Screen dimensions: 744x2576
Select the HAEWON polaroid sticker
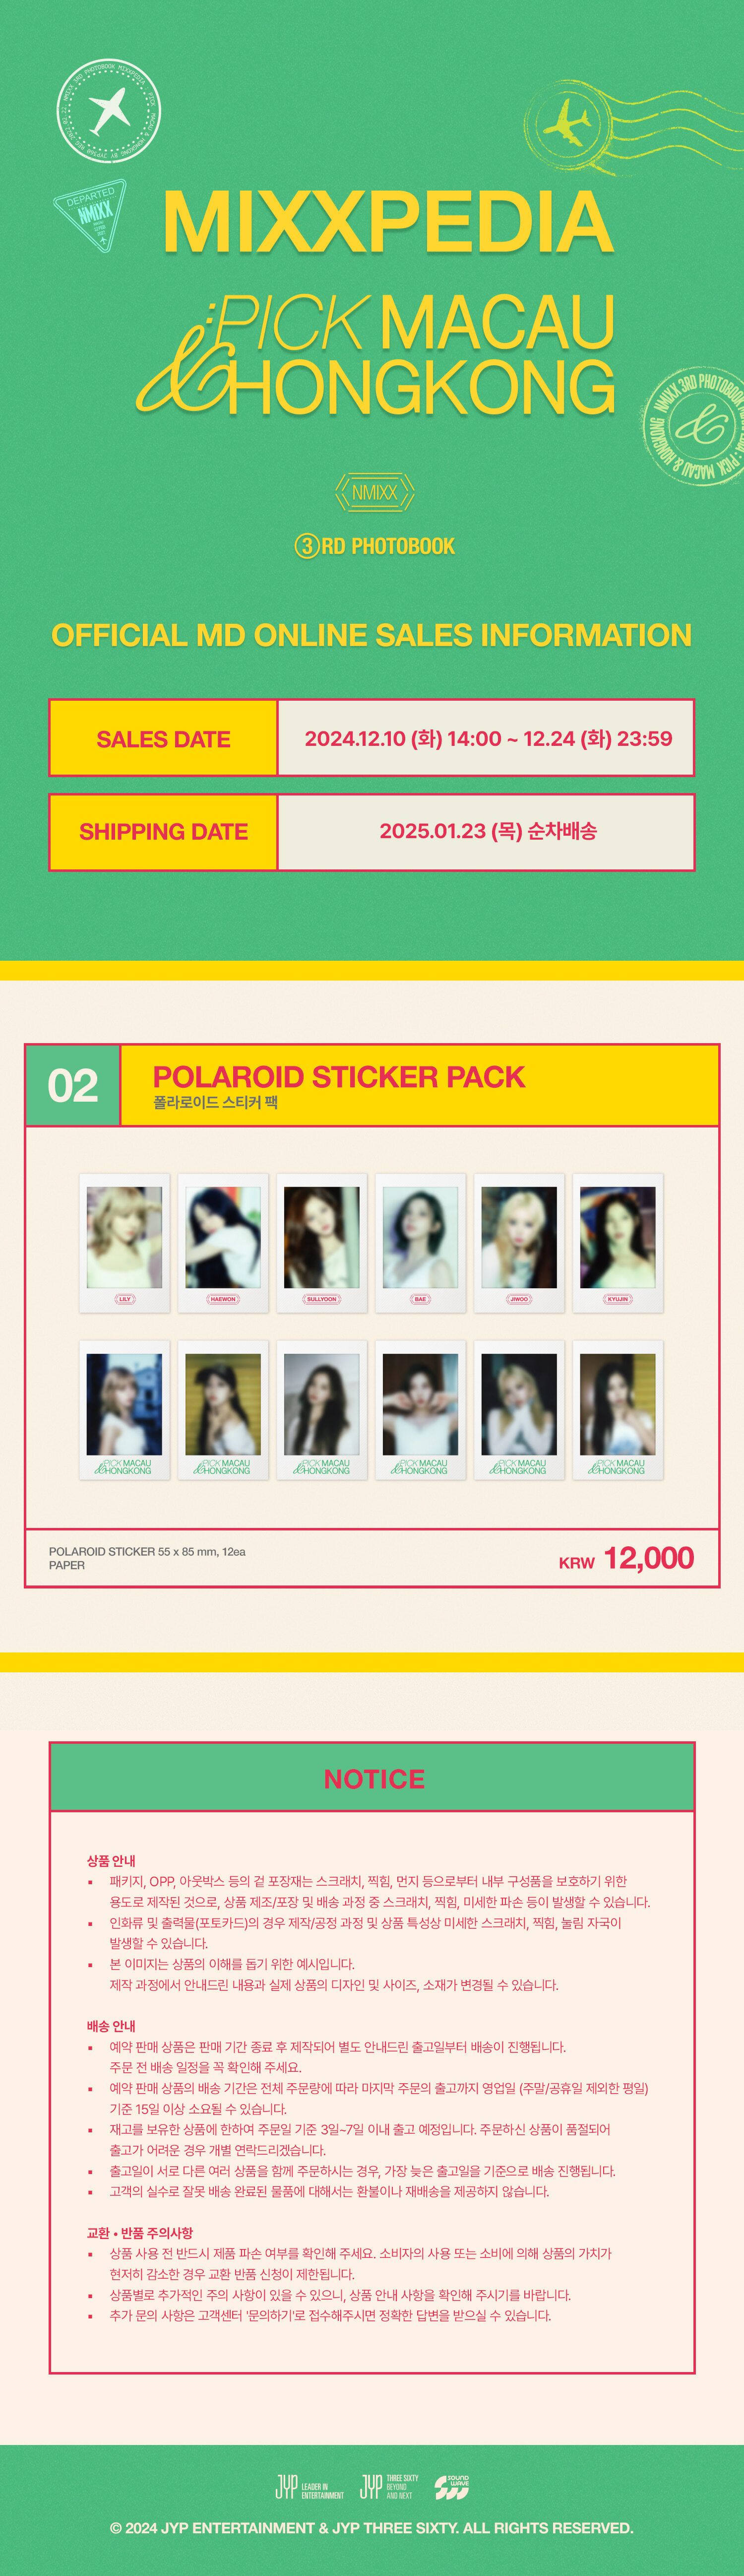tap(223, 1242)
